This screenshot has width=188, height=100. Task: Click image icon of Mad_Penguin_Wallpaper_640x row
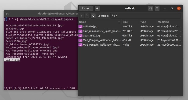[80, 40]
